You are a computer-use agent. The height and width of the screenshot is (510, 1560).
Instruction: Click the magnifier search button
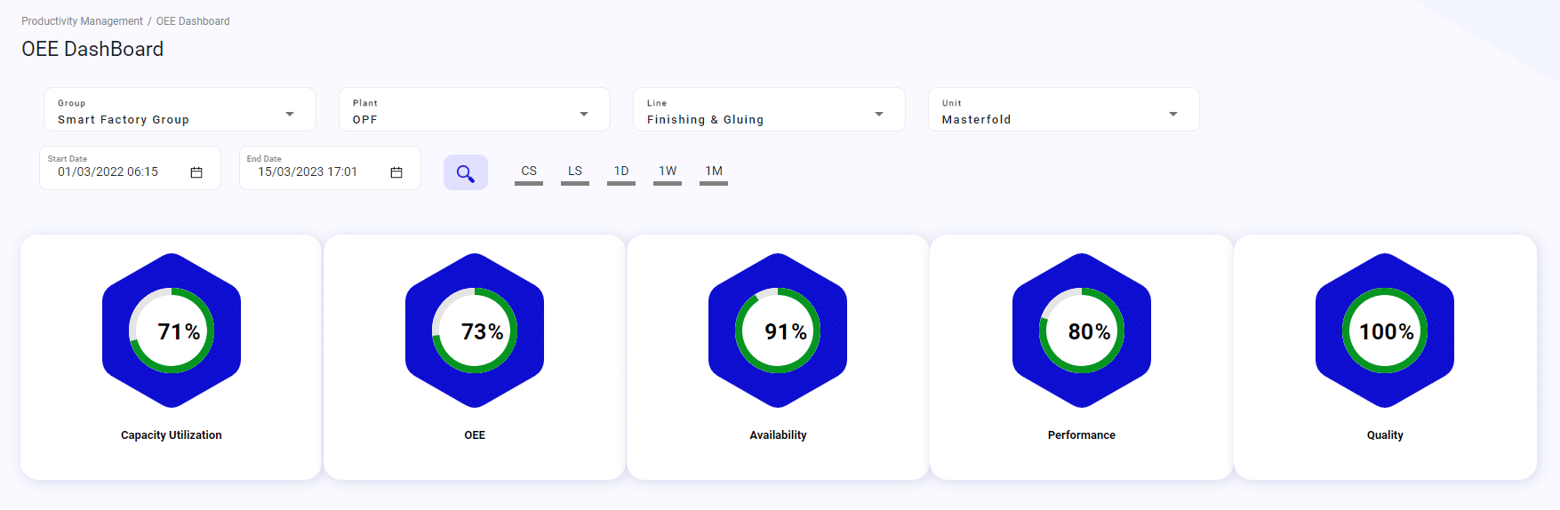[x=465, y=173]
